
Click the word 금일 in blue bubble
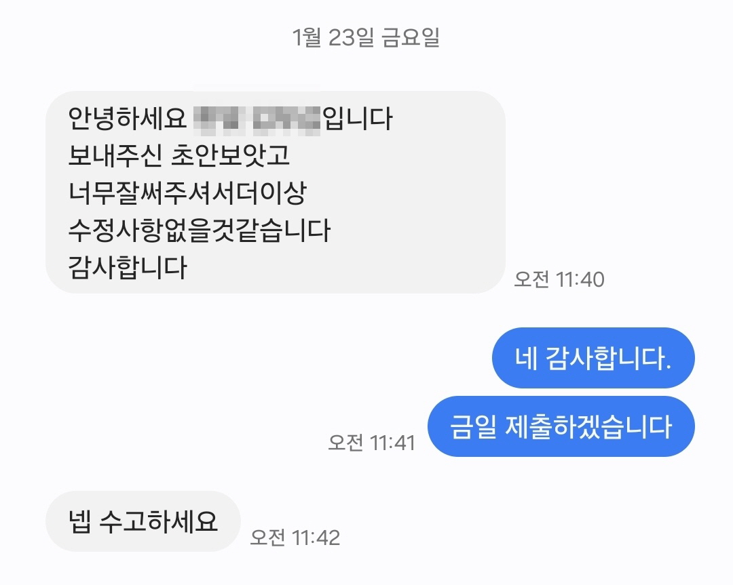(x=472, y=426)
